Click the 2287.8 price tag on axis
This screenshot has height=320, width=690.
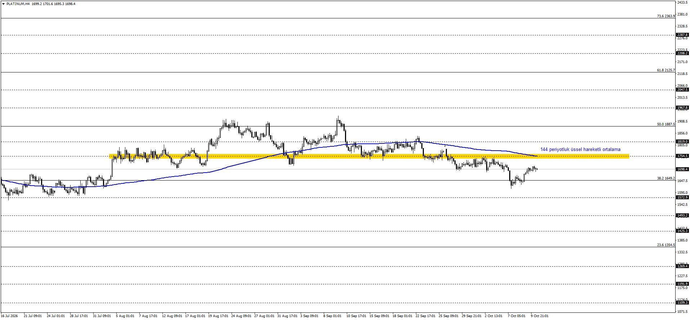coord(682,35)
